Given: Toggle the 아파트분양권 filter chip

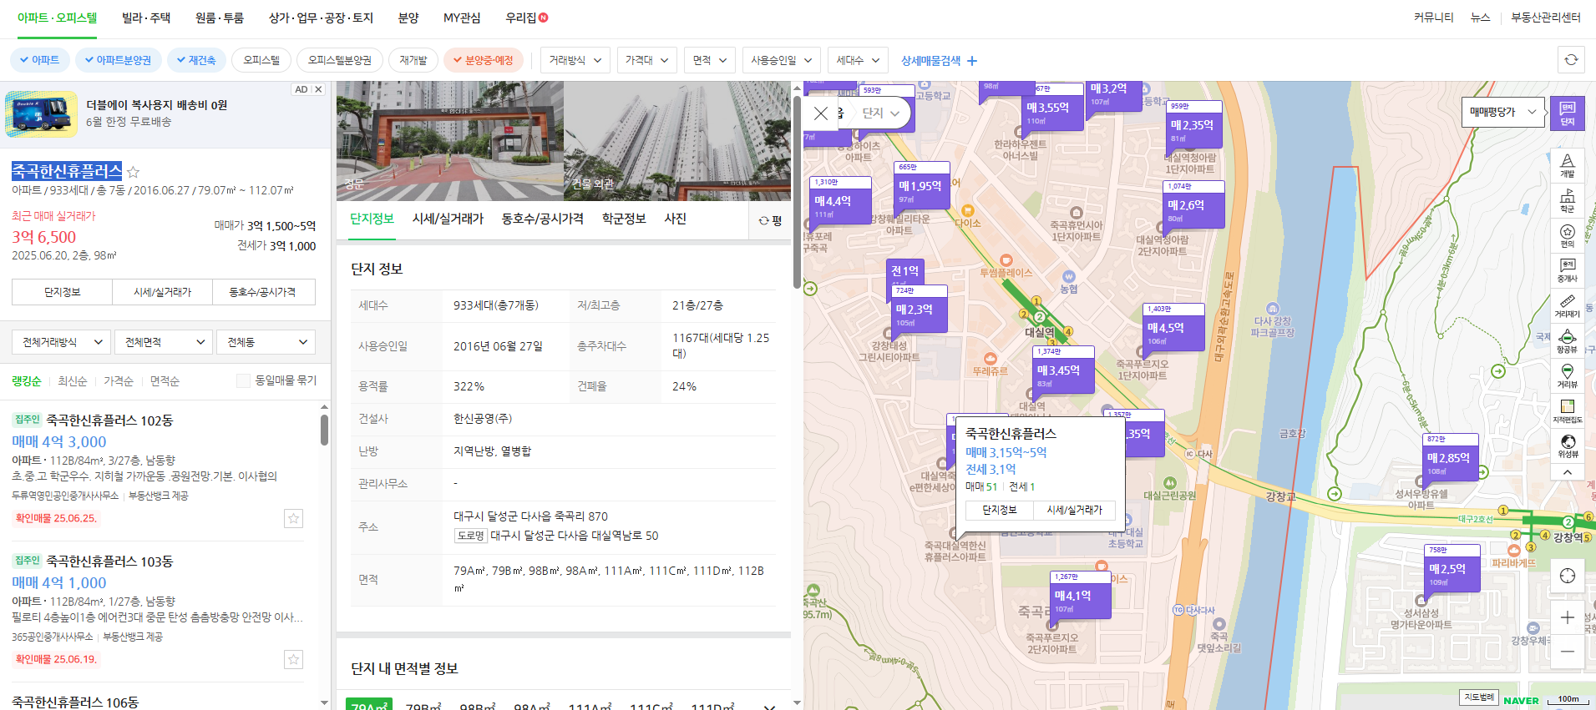Looking at the screenshot, I should [x=119, y=60].
